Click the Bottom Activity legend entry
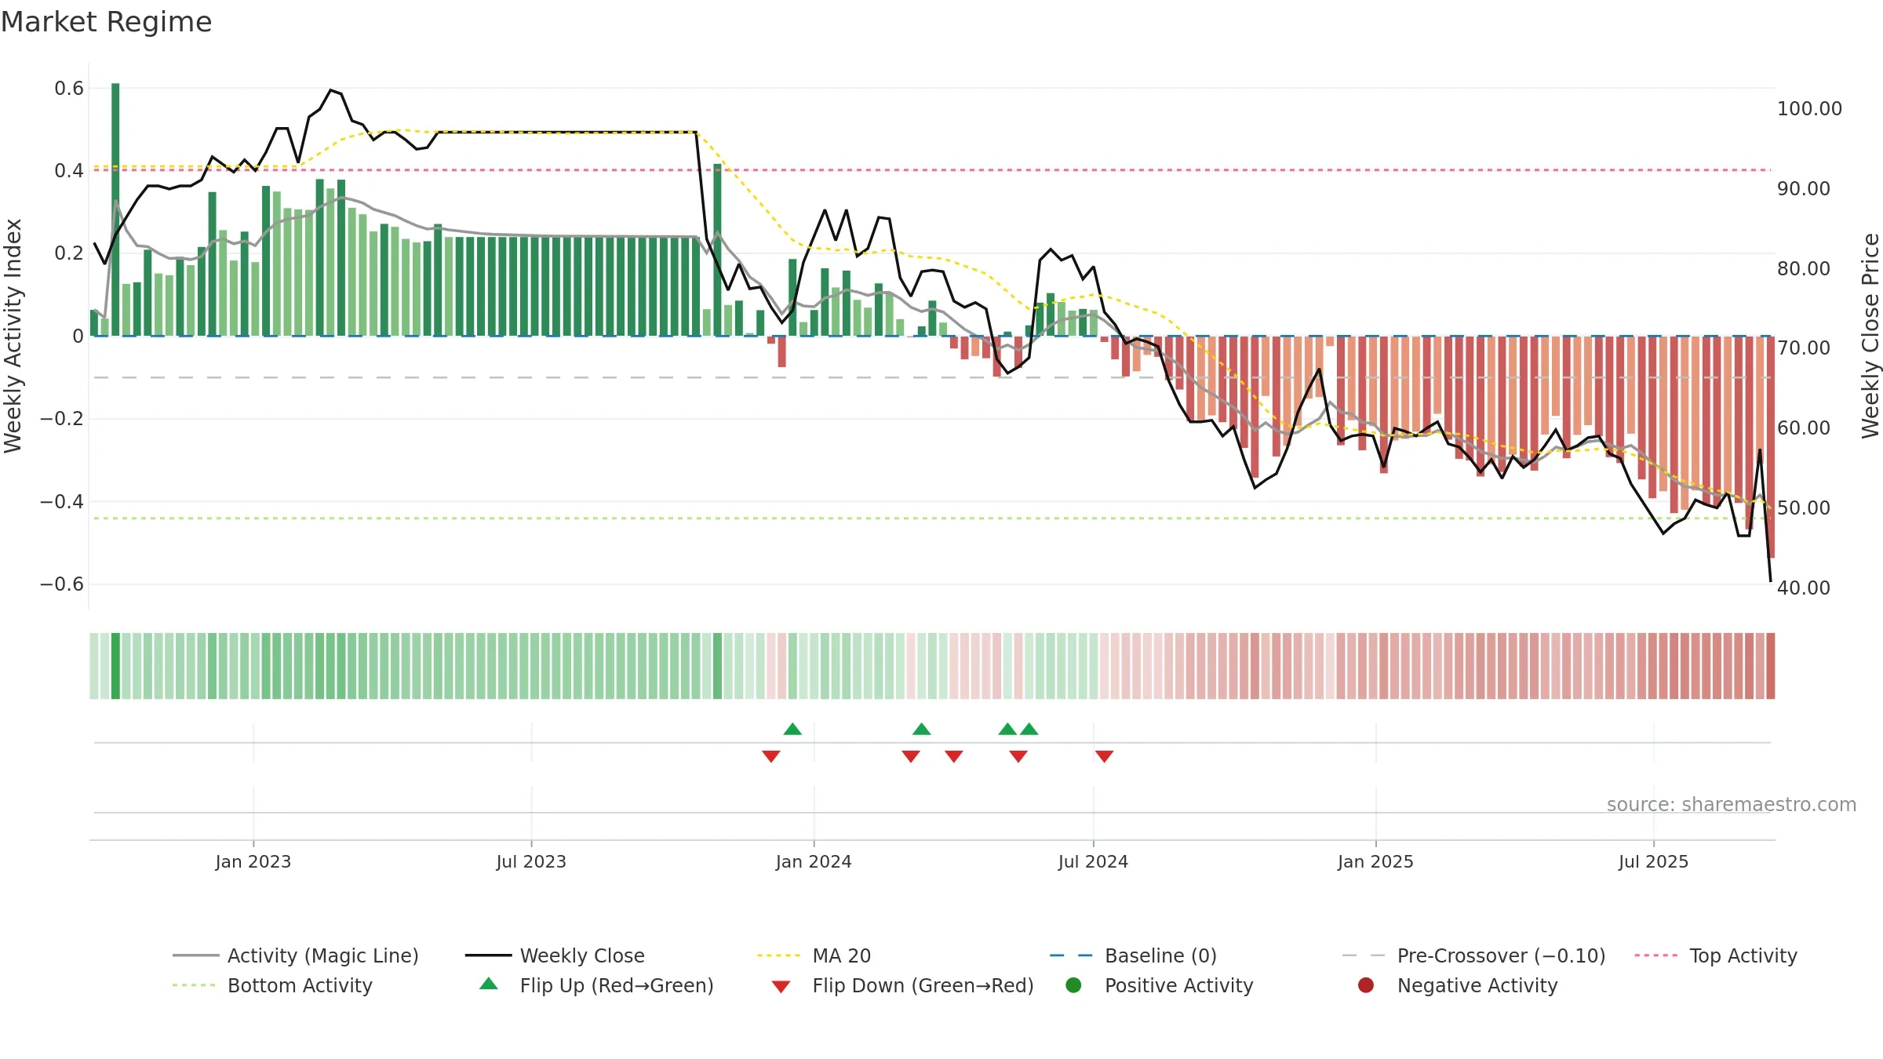The image size is (1883, 1059). [x=272, y=985]
